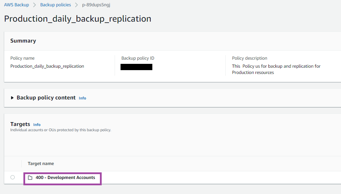Click the p-89dups5ngj breadcrumb entry
Viewport: 341px width, 194px height.
tap(96, 5)
